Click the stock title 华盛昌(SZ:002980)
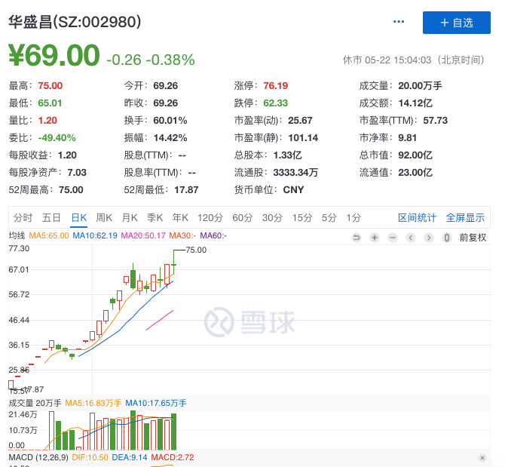The height and width of the screenshot is (467, 505). 75,22
